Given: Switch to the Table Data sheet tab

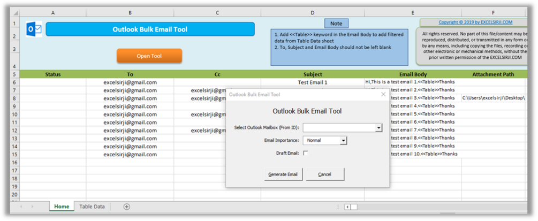Looking at the screenshot, I should click(92, 207).
